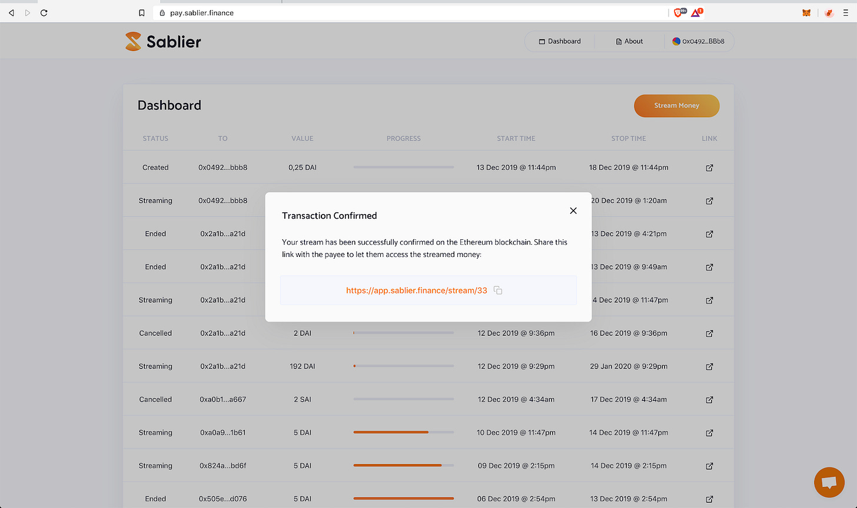Open the About page

629,41
